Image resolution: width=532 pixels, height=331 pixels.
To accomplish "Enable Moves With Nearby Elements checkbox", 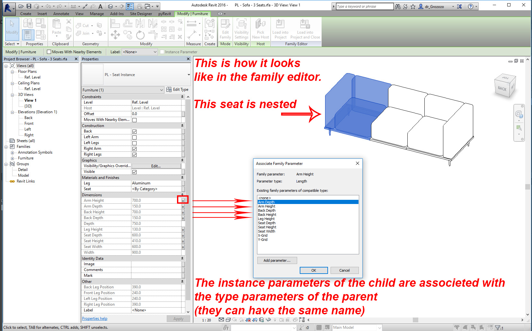I will (x=49, y=52).
